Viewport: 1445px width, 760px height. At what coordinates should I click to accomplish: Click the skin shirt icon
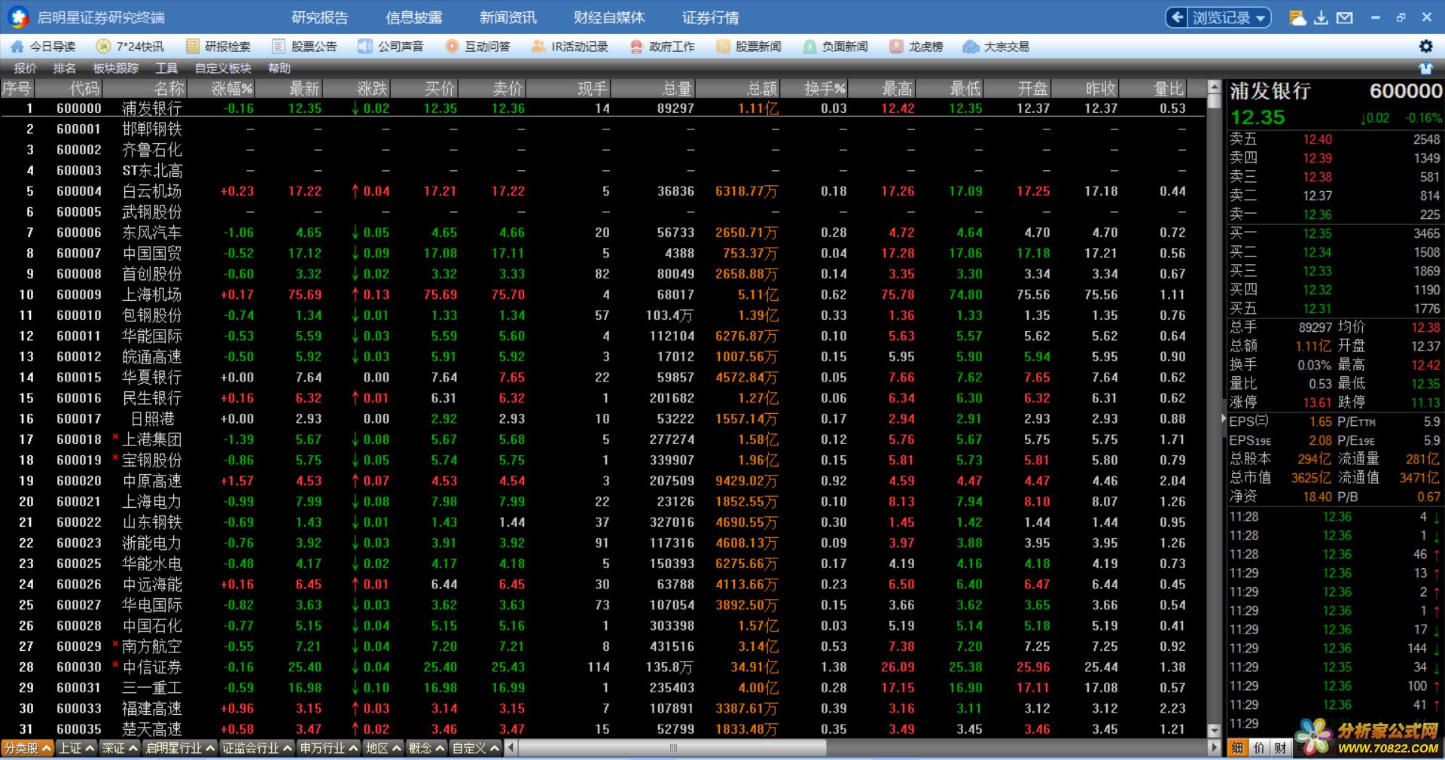[1425, 68]
